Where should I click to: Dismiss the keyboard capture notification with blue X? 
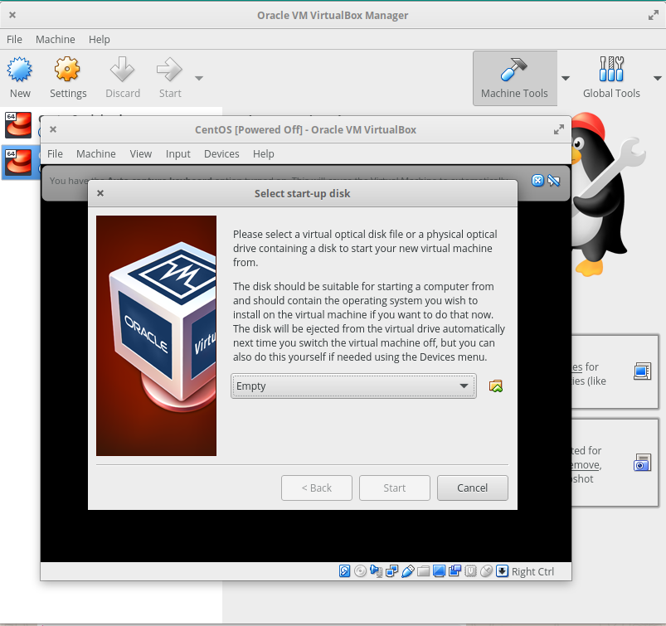tap(537, 181)
